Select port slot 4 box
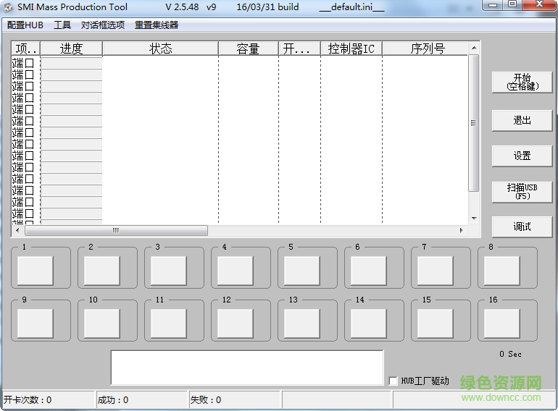The width and height of the screenshot is (558, 411). click(236, 271)
